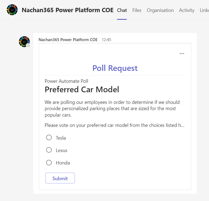Screen dimensions: 209x201
Task: Click the Preferred Car Model title
Action: [x=82, y=90]
